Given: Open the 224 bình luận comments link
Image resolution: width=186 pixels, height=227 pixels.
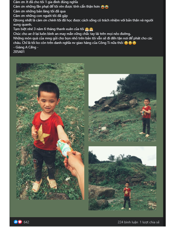Looking at the screenshot, I should (x=128, y=222).
